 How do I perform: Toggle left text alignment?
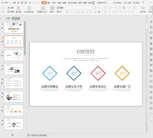(x=106, y=11)
